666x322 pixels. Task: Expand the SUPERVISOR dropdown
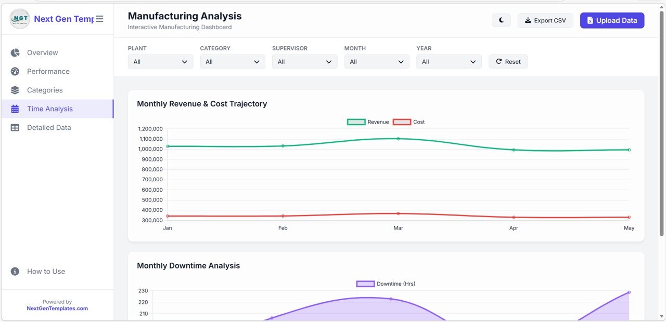click(x=304, y=61)
